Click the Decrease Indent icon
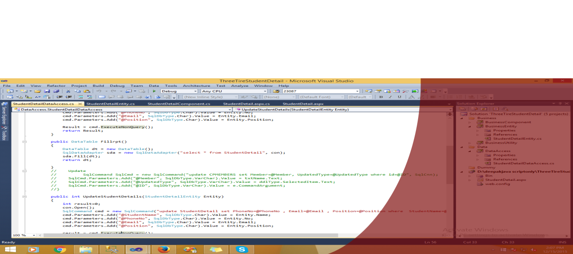 (x=59, y=97)
